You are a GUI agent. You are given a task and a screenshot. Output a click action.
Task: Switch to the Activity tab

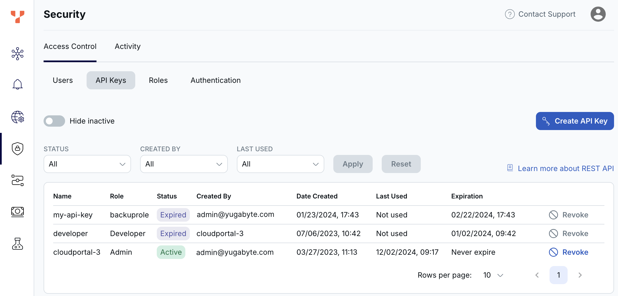click(127, 46)
